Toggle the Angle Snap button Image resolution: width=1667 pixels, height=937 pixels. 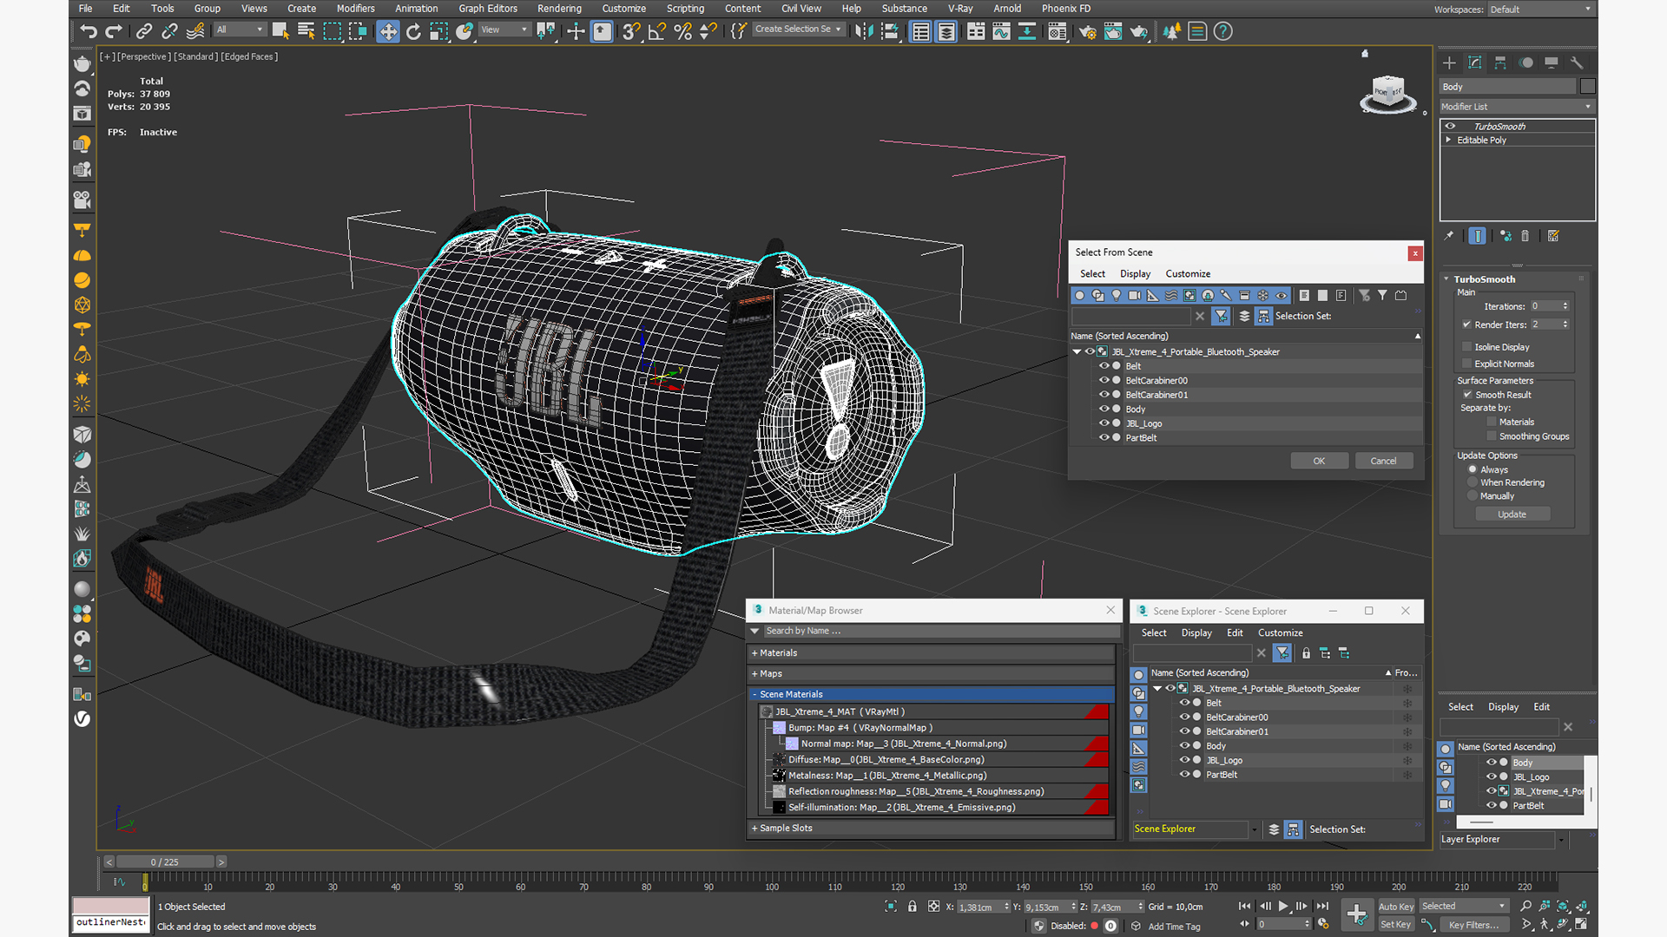657,31
